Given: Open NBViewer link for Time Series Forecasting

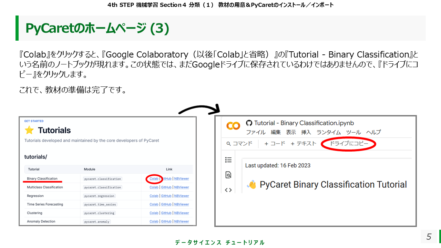Looking at the screenshot, I should click(182, 204).
